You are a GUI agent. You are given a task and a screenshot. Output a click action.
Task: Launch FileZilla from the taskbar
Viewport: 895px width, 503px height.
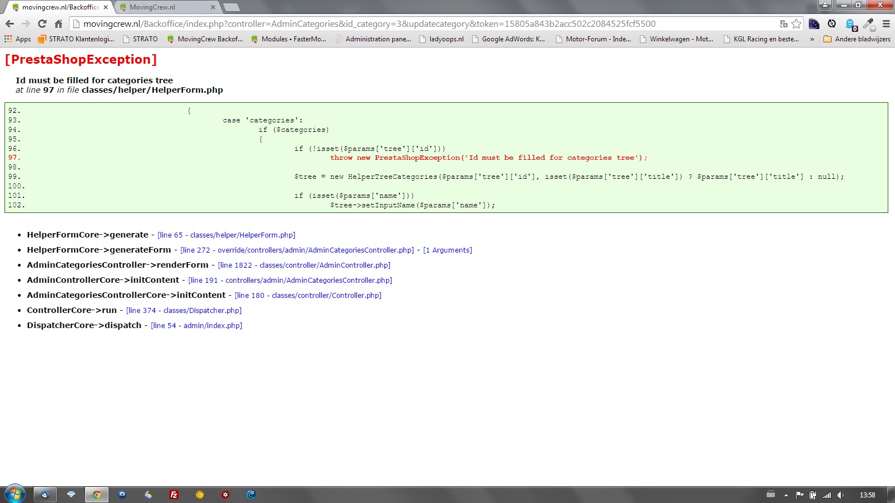(174, 495)
